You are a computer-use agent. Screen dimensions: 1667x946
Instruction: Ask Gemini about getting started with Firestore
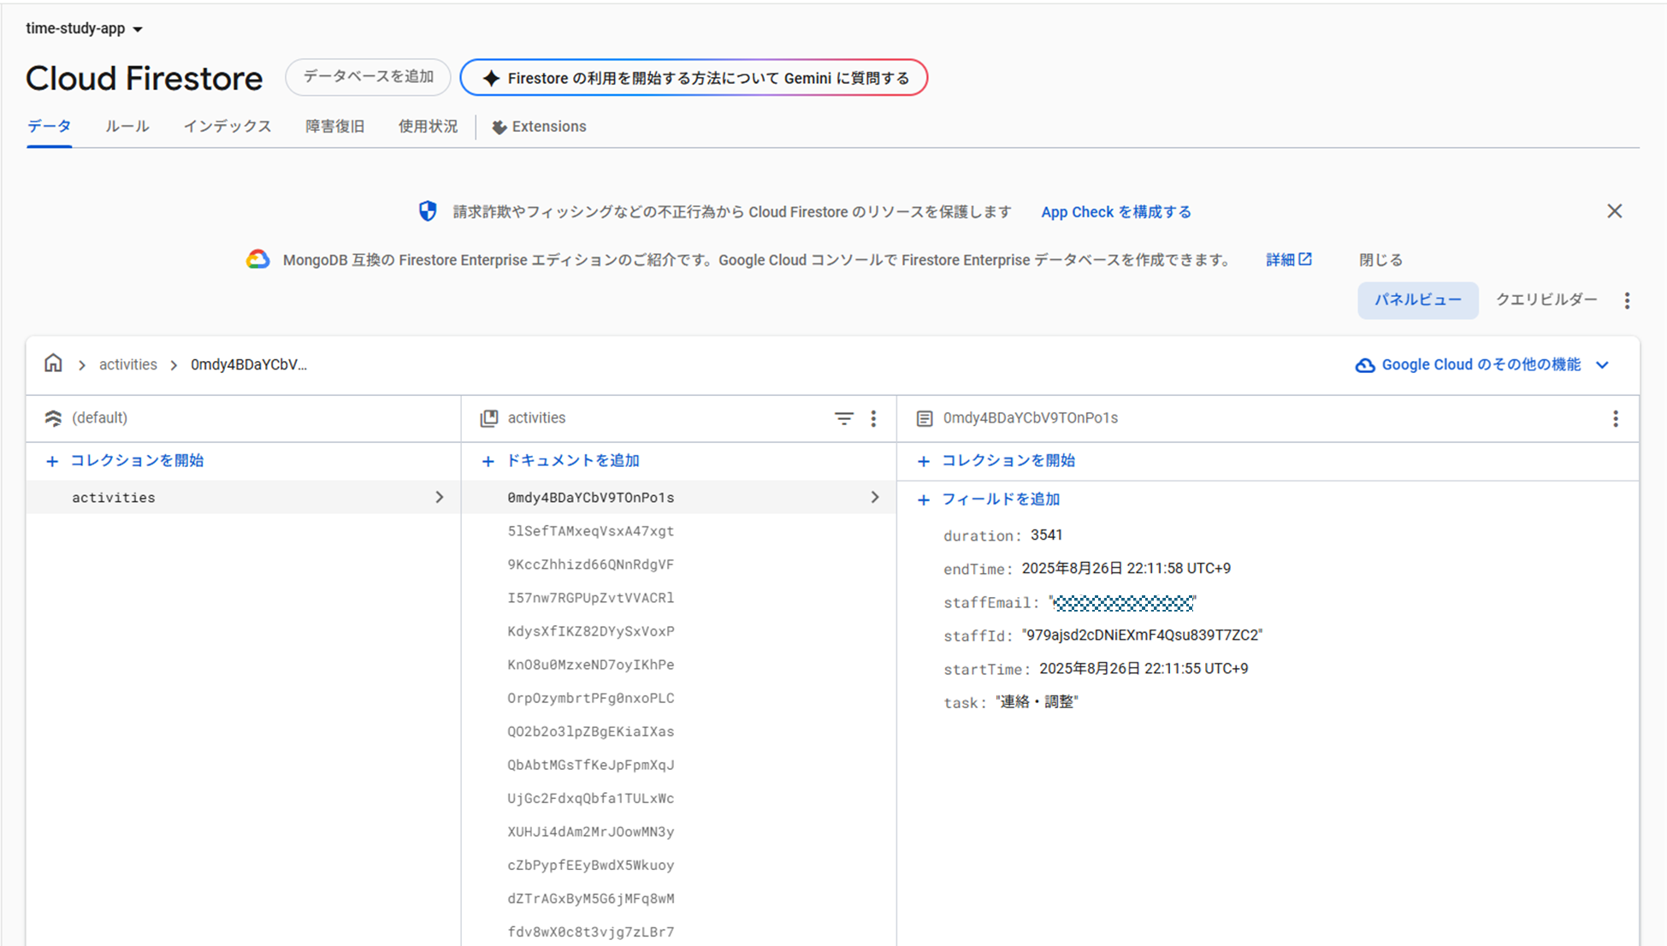click(694, 78)
